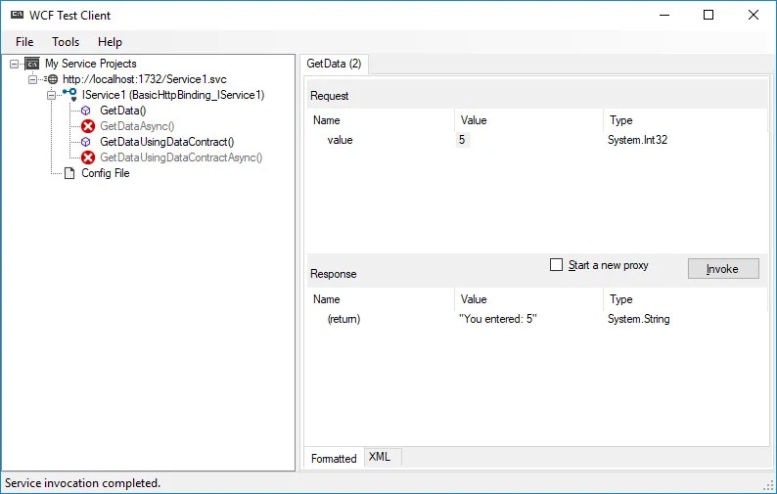The image size is (777, 494).
Task: Click the red error icon beside GetDataAsync()
Action: pos(88,126)
